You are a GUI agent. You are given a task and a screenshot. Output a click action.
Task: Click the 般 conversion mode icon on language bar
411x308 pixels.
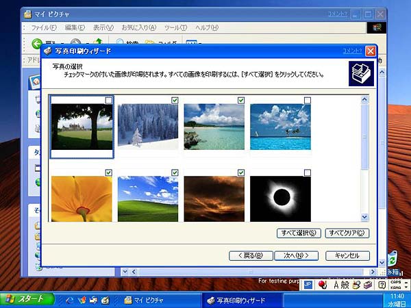pos(345,285)
